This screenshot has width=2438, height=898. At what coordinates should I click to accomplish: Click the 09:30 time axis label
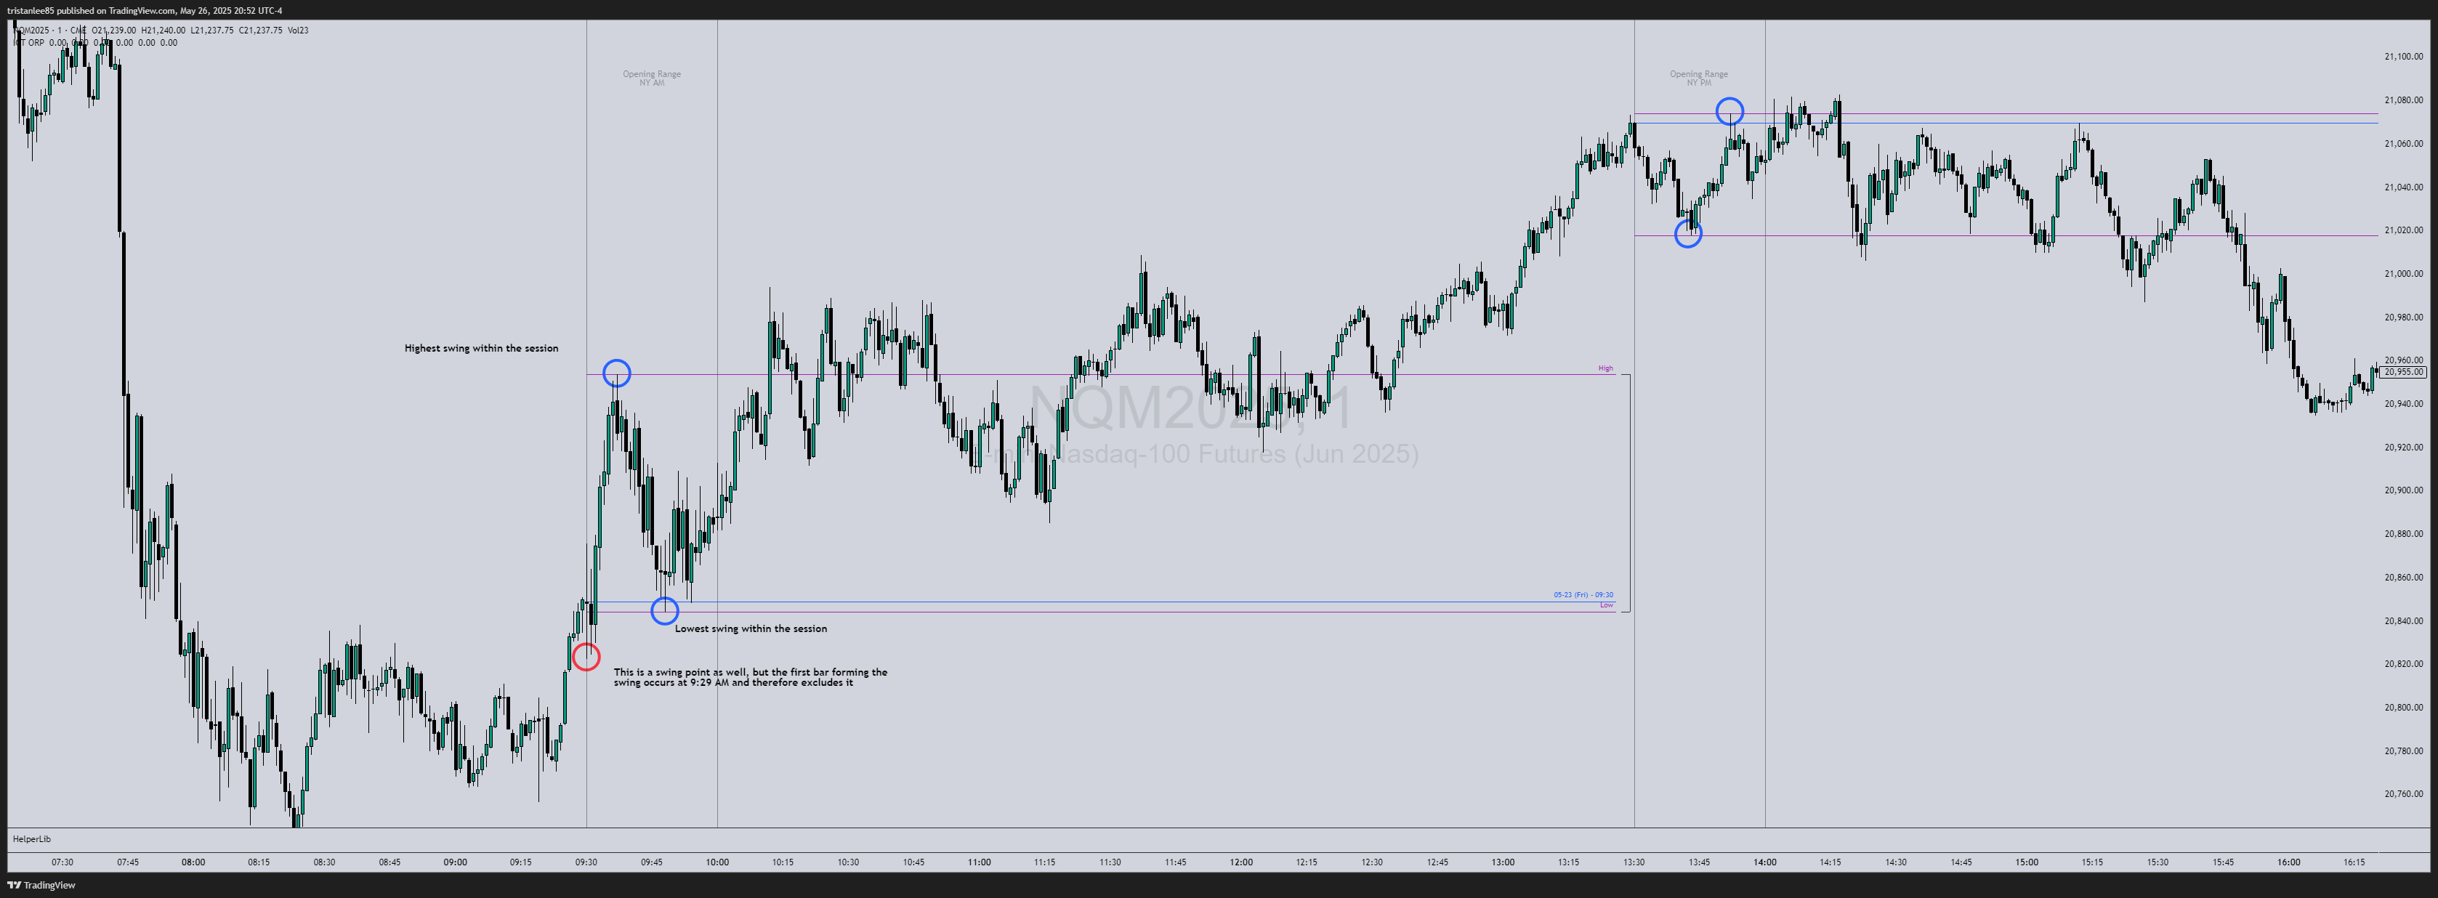586,862
